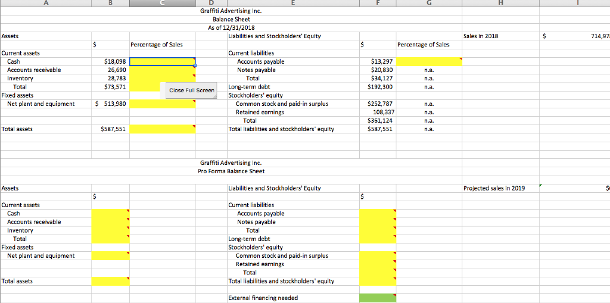Select column A header
Screen dimensions: 610x303
[45, 3]
